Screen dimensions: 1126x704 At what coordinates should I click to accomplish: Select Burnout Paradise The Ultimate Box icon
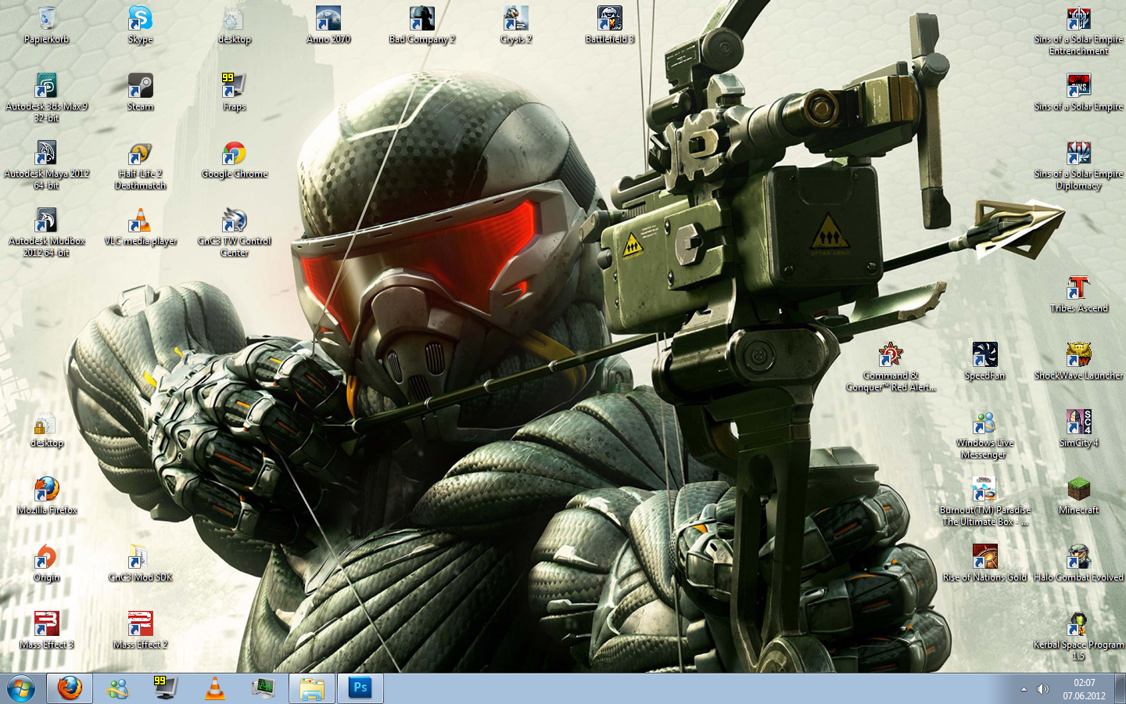[984, 501]
